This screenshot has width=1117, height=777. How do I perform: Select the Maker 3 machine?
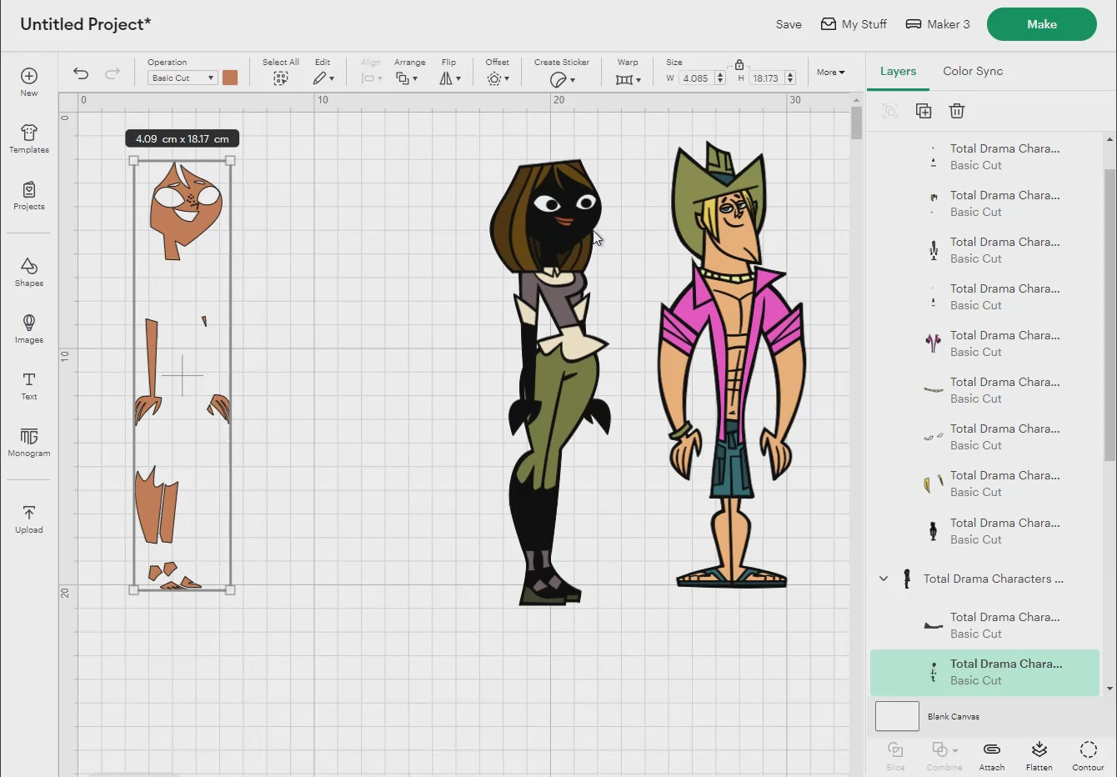coord(938,24)
